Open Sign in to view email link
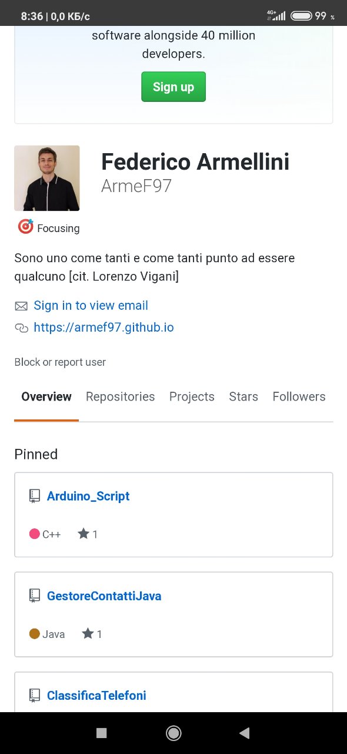347x754 pixels. (91, 305)
